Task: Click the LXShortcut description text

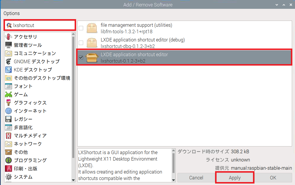Action: click(x=120, y=165)
